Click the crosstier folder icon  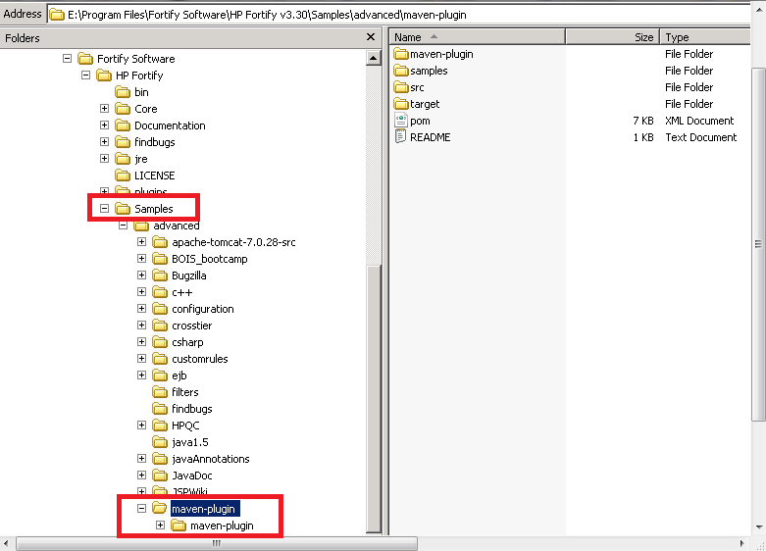tap(160, 326)
